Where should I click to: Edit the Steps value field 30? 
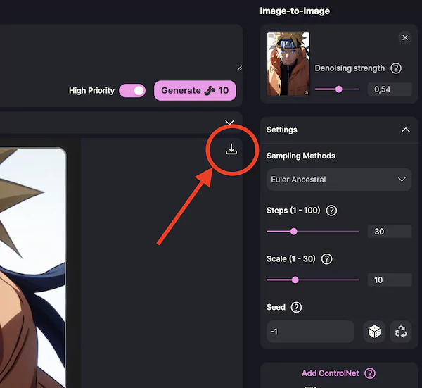(390, 232)
